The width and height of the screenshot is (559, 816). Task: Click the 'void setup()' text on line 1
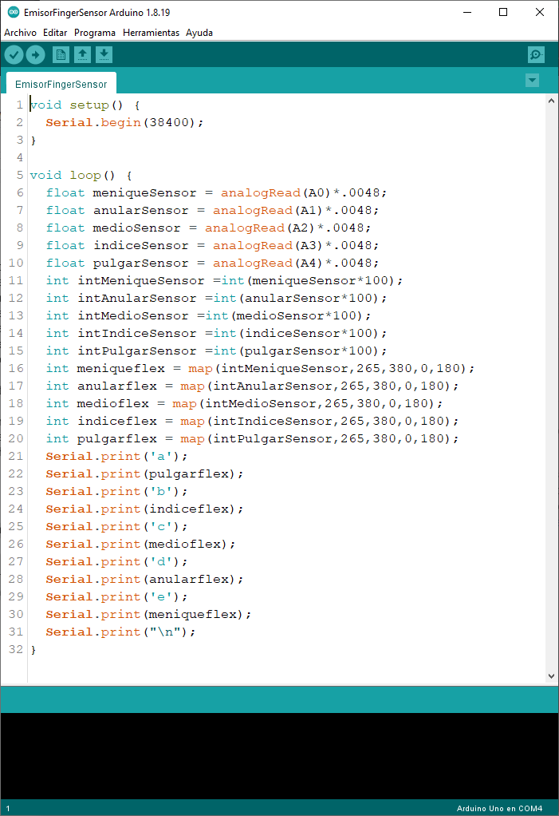click(77, 105)
